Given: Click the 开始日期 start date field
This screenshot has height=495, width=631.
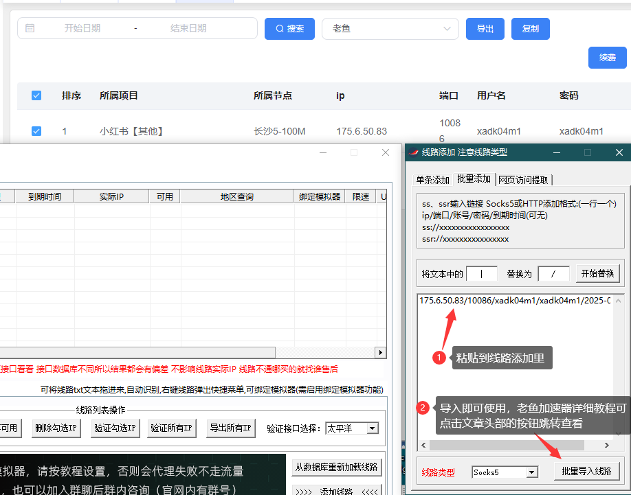Looking at the screenshot, I should click(82, 28).
